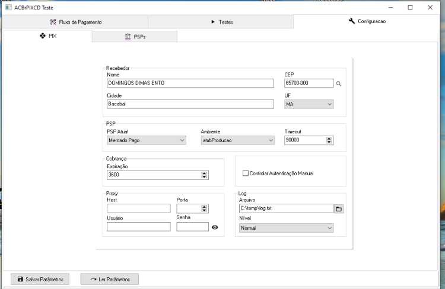Click the log Arquivo path field

coord(286,208)
